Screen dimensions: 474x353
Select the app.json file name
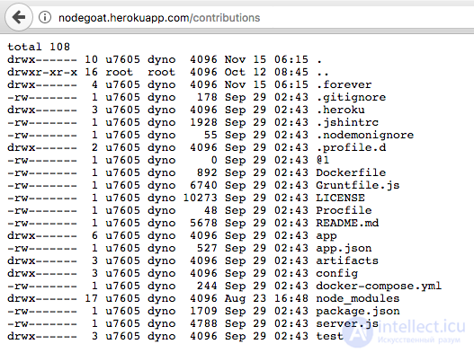pyautogui.click(x=344, y=248)
